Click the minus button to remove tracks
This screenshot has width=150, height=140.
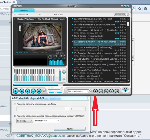pyautogui.click(x=101, y=91)
